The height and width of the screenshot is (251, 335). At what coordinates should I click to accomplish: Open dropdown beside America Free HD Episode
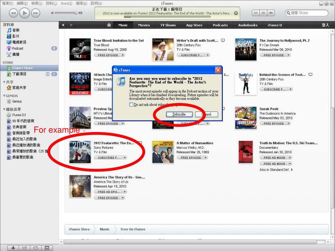pyautogui.click(x=125, y=192)
